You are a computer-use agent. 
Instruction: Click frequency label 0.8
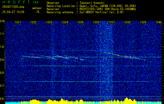(x=2, y=73)
